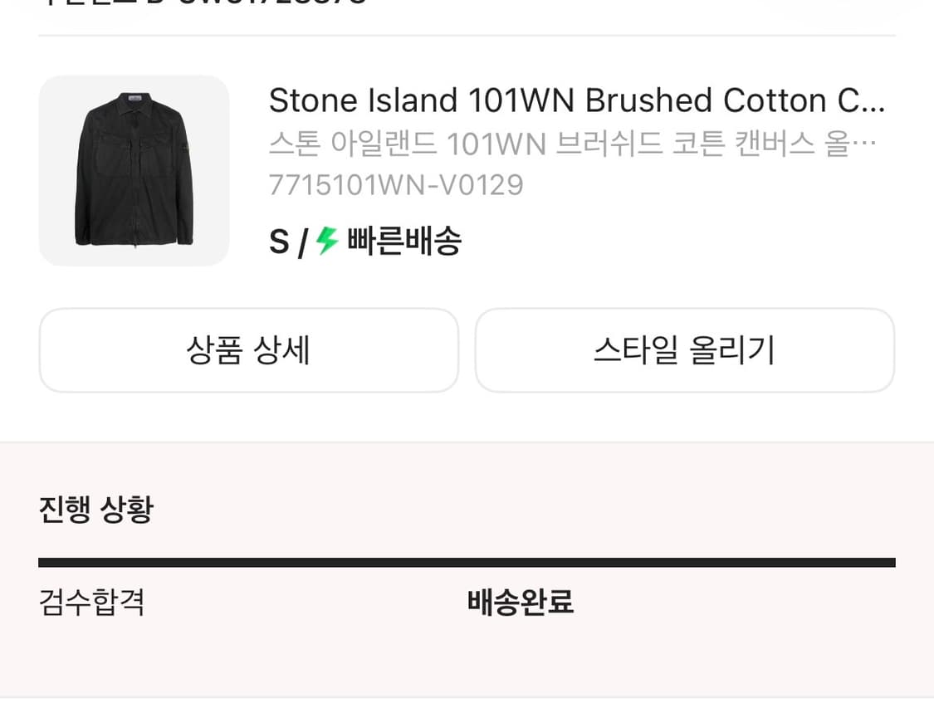Click the 진행 상황 section heading
The height and width of the screenshot is (703, 934).
point(95,509)
